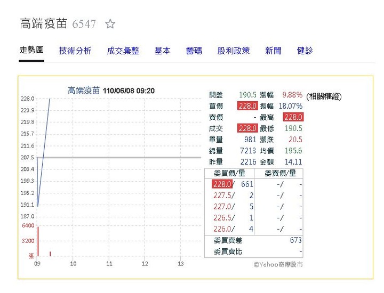The width and height of the screenshot is (384, 293).
Task: Click the stock code 6547
Action: (84, 24)
